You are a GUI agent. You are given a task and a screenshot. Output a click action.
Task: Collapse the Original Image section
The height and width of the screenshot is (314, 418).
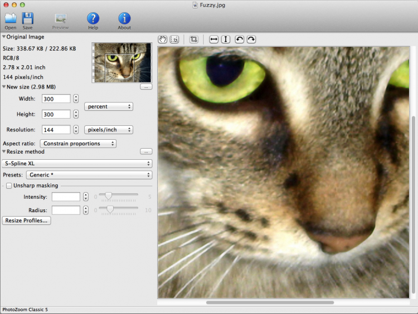(4, 37)
